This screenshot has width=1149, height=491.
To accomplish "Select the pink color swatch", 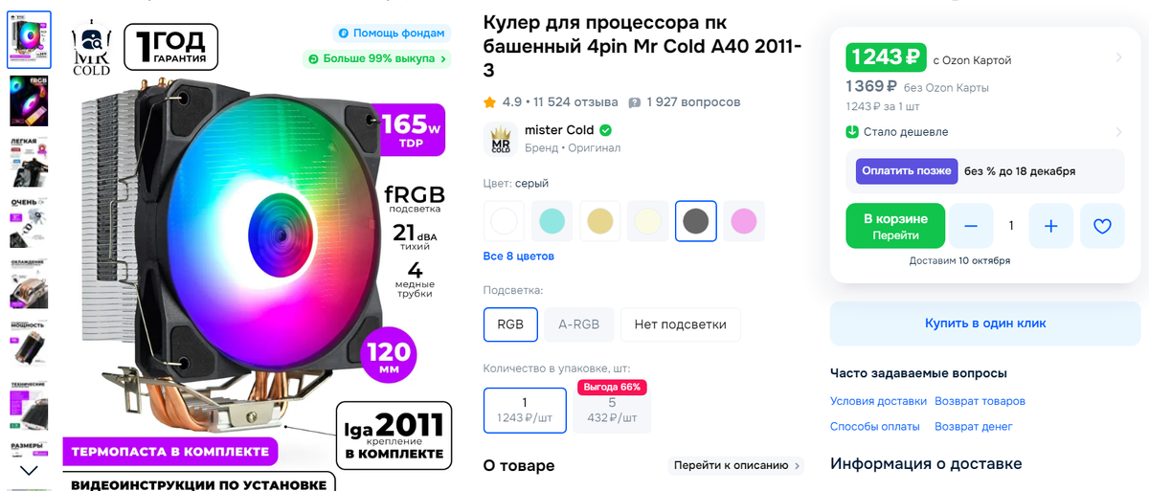I will click(x=744, y=221).
